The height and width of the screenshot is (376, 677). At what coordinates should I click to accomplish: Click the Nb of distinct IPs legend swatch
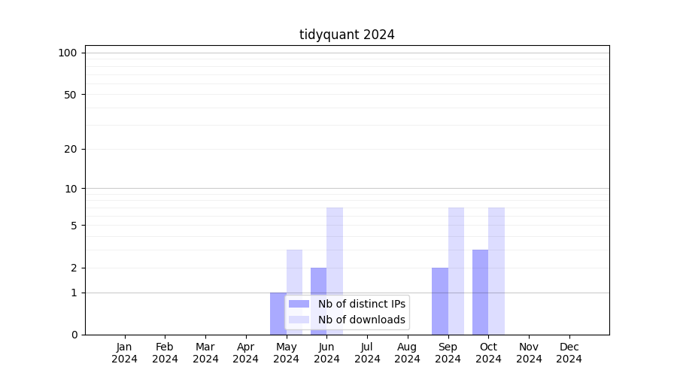[x=299, y=304]
